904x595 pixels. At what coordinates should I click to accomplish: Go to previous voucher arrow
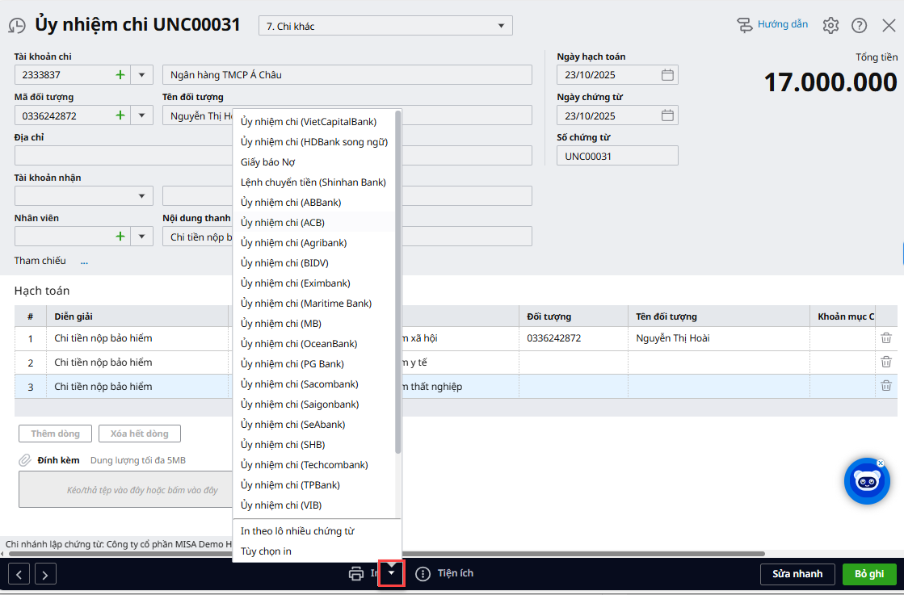[x=19, y=574]
